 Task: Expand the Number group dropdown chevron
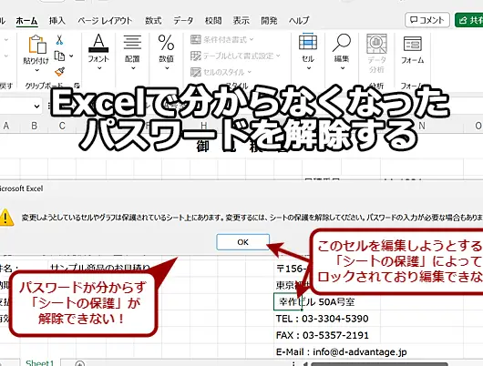pyautogui.click(x=167, y=68)
